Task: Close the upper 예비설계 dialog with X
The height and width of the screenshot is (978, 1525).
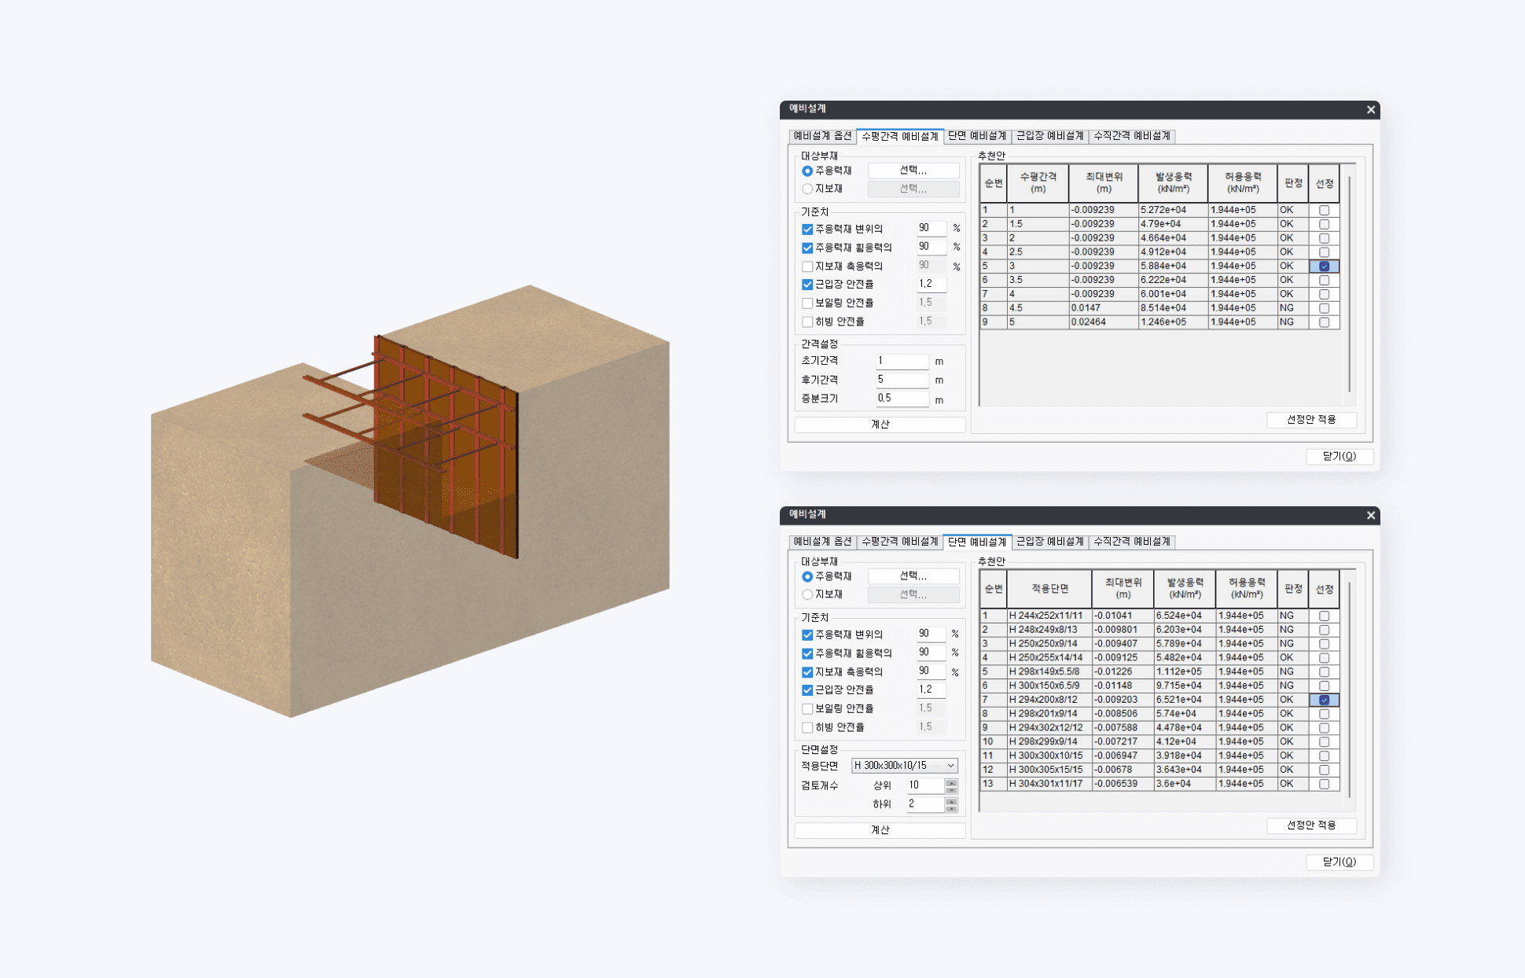Action: pyautogui.click(x=1371, y=109)
